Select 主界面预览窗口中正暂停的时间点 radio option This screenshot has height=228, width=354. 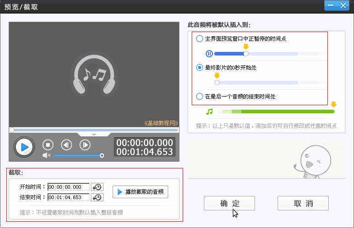tap(199, 39)
